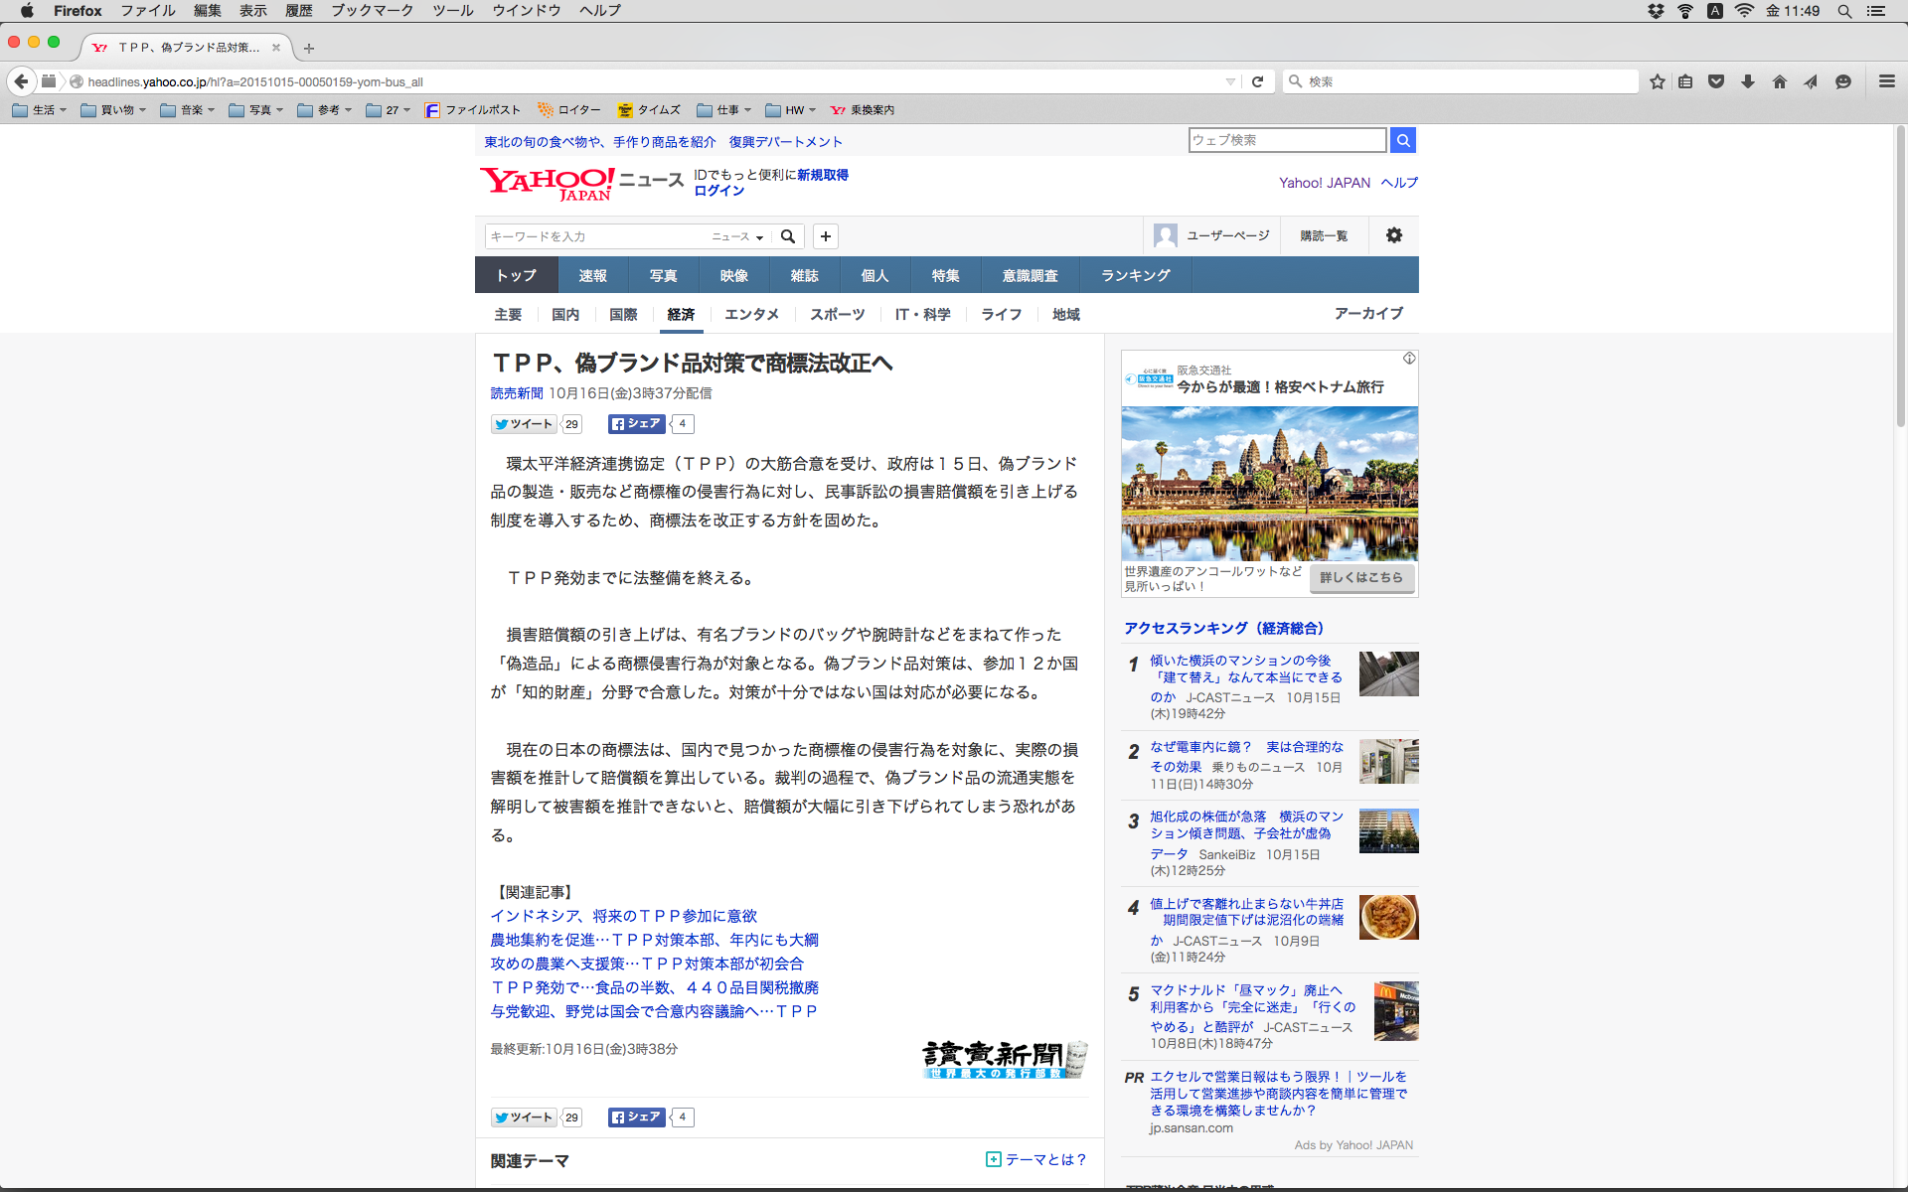The image size is (1908, 1192).
Task: Open URL bar history dropdown arrow
Action: (1230, 81)
